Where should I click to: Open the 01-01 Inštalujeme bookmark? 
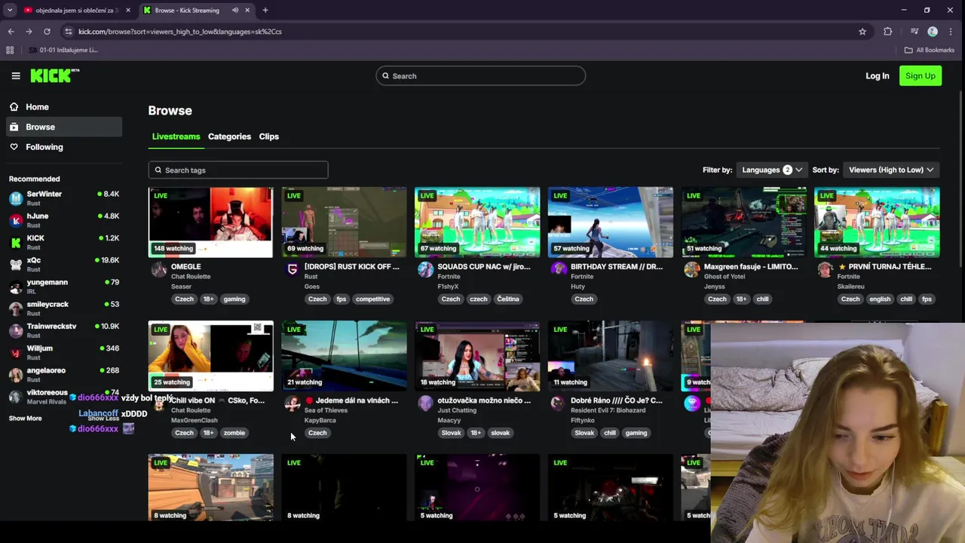(x=63, y=50)
